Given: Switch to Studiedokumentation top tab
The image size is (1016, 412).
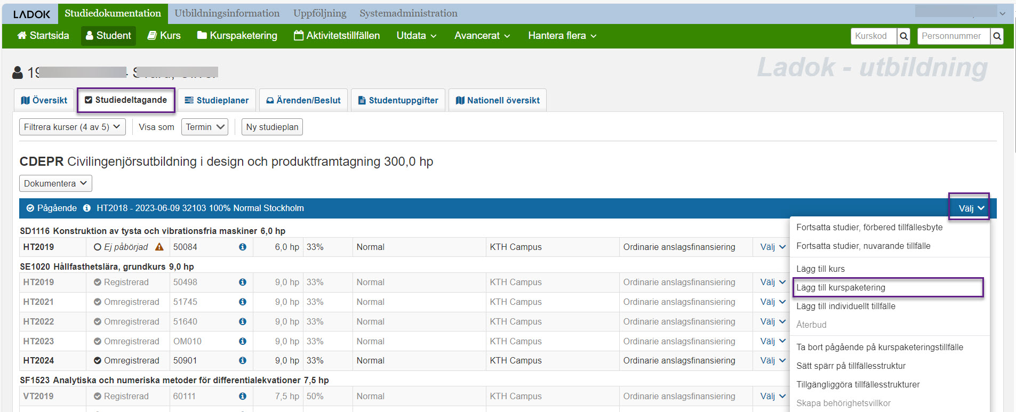Looking at the screenshot, I should point(113,13).
